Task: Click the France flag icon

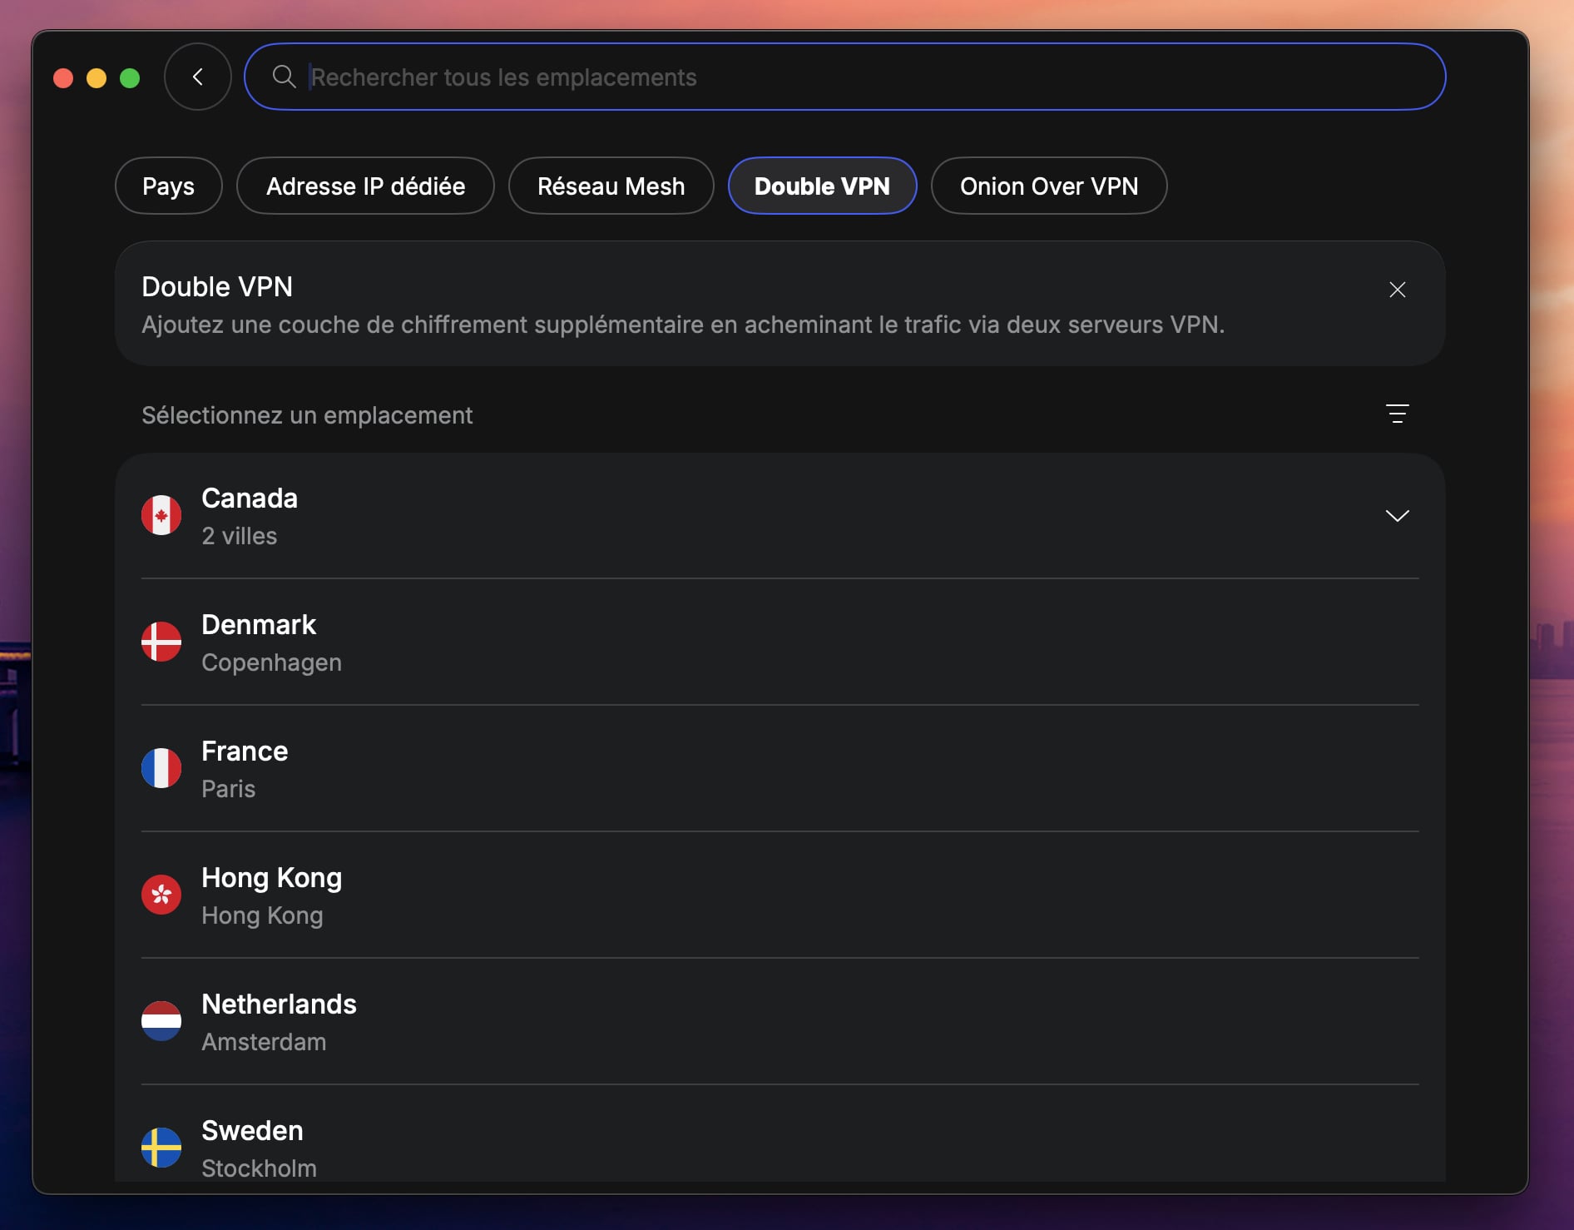Action: click(x=161, y=768)
